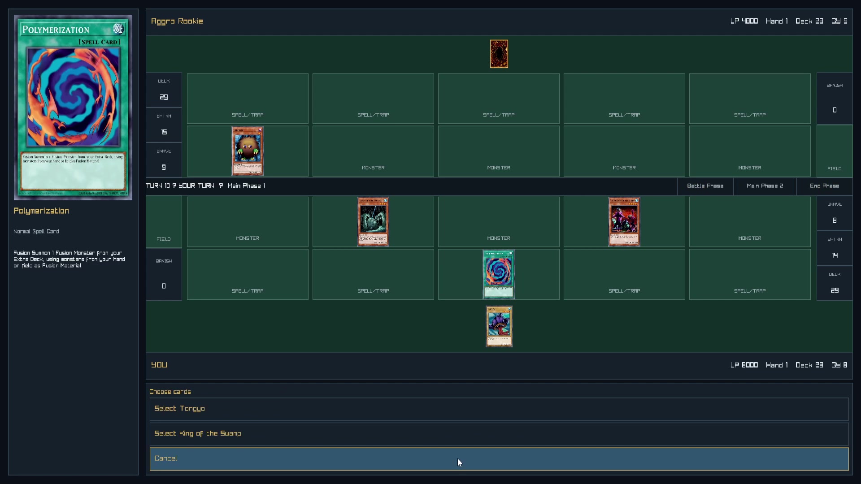View opponent's banish pile
Image resolution: width=861 pixels, height=484 pixels.
point(835,99)
